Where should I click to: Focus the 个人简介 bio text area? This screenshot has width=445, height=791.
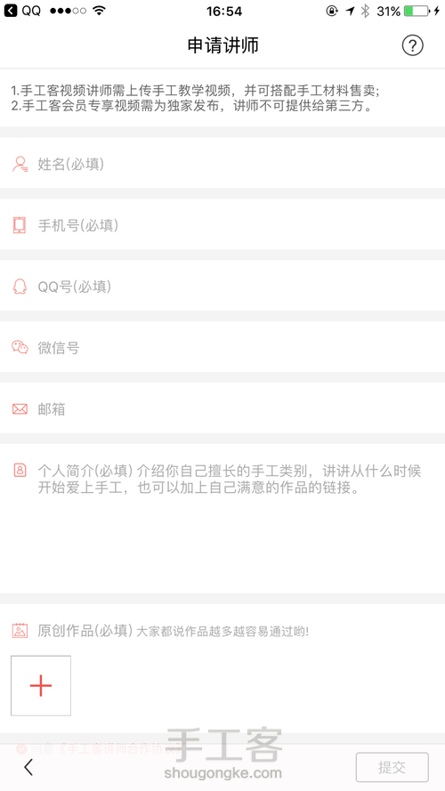222,519
